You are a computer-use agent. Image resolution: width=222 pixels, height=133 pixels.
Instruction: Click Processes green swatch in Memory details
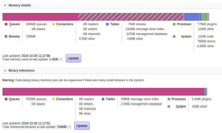click(x=174, y=24)
